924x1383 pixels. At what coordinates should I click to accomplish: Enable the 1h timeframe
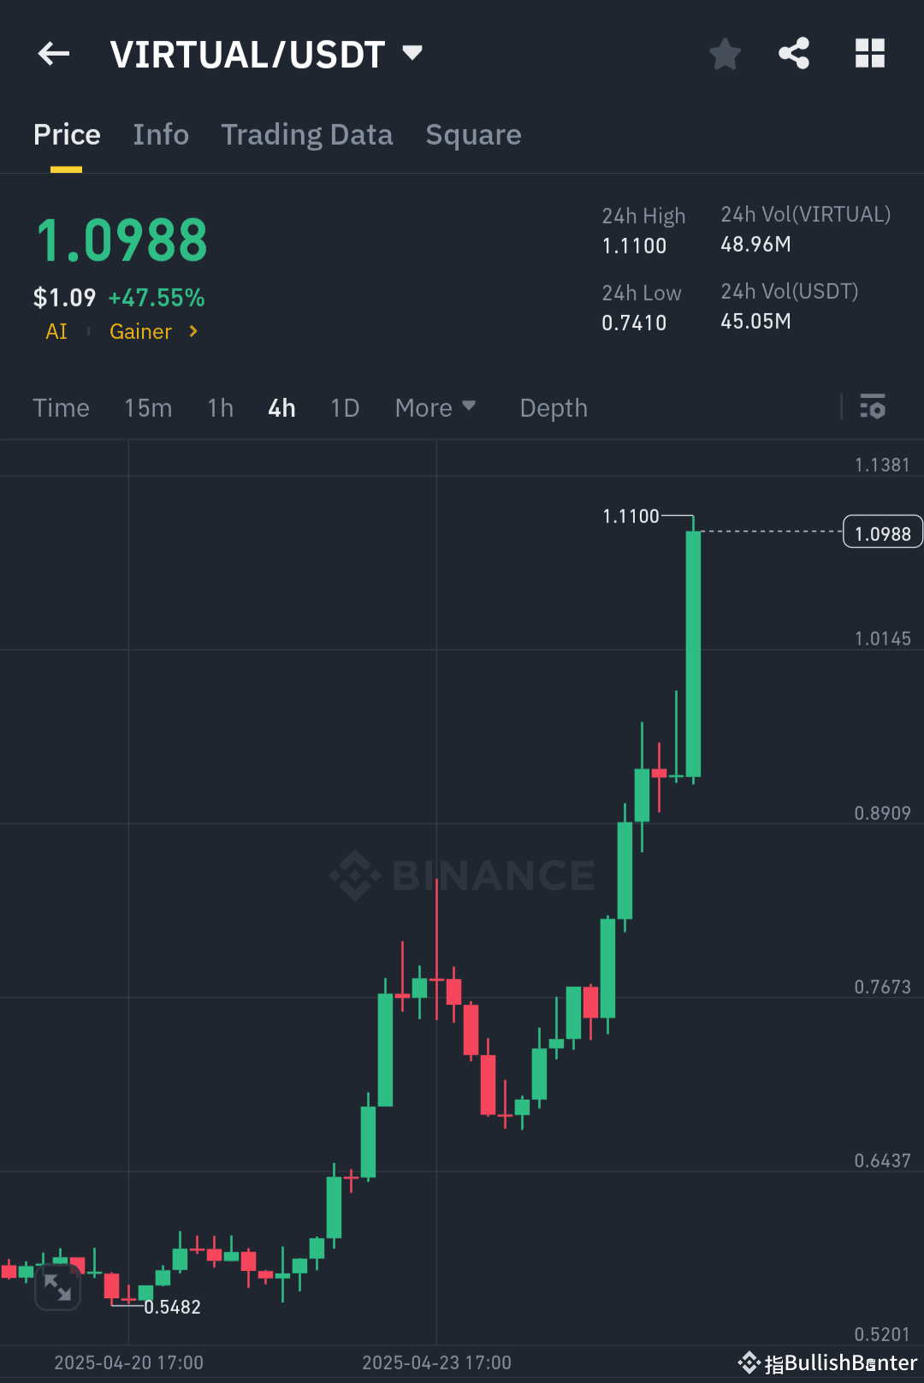(x=220, y=408)
